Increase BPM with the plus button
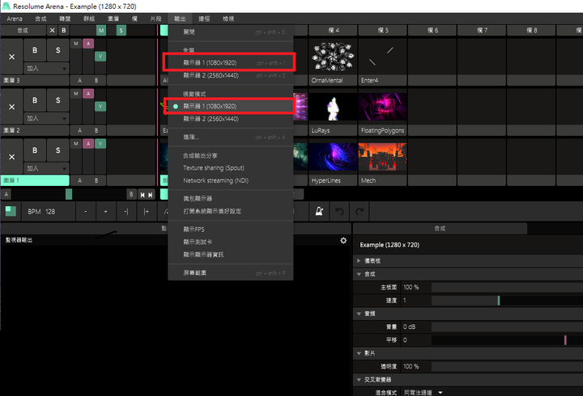 tap(105, 212)
